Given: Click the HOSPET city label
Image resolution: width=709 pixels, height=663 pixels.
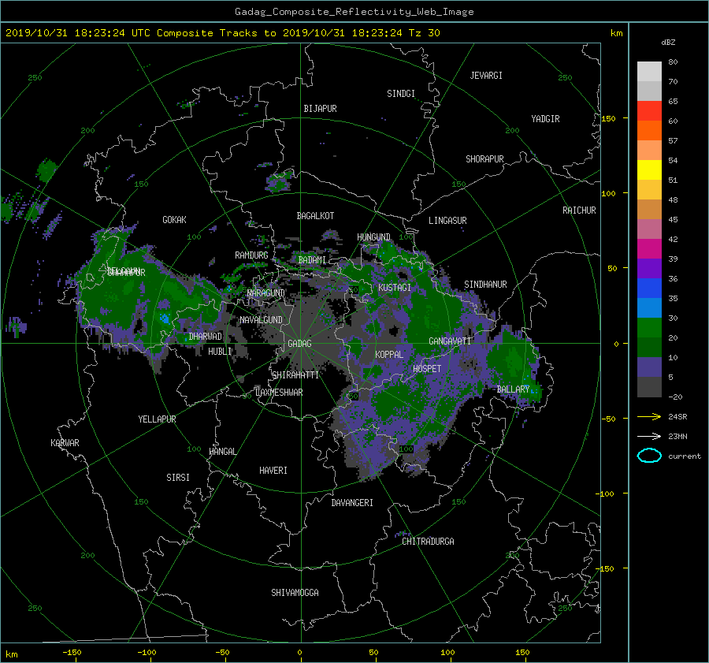Looking at the screenshot, I should [x=427, y=369].
